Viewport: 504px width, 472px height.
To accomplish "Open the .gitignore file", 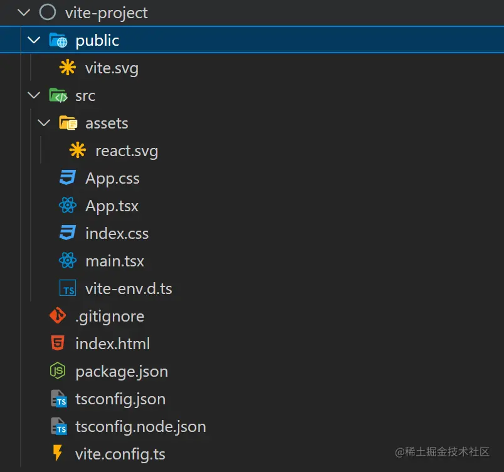I will 110,317.
